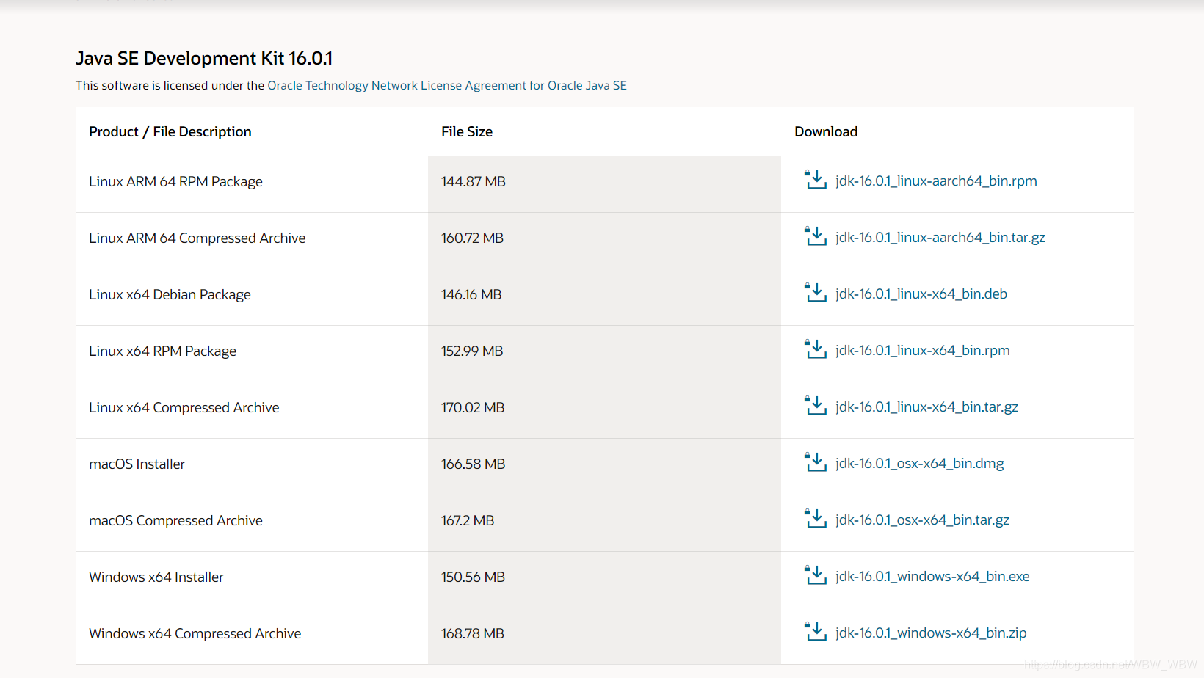Download jdk-16.0.1_linux-x64_bin.deb link
This screenshot has width=1204, height=678.
pyautogui.click(x=921, y=294)
